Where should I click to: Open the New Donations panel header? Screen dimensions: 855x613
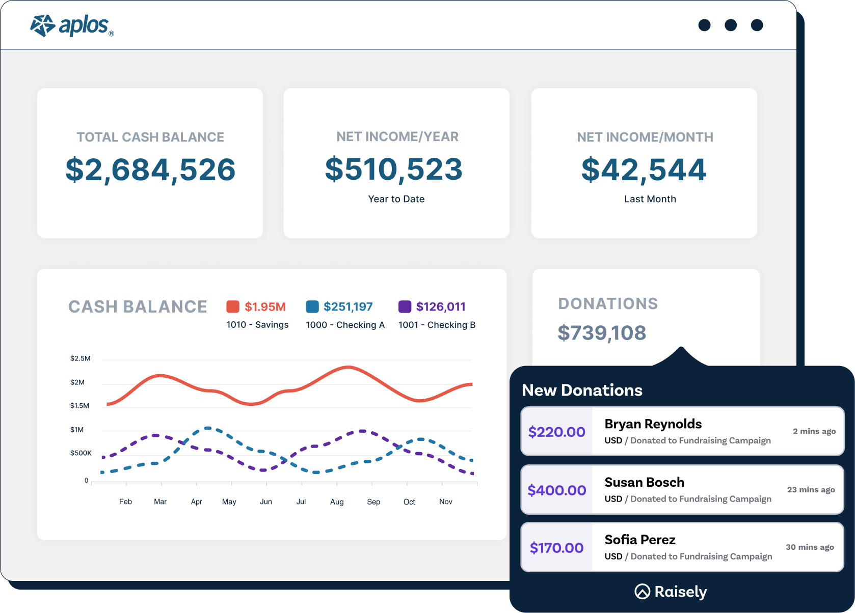pyautogui.click(x=582, y=390)
